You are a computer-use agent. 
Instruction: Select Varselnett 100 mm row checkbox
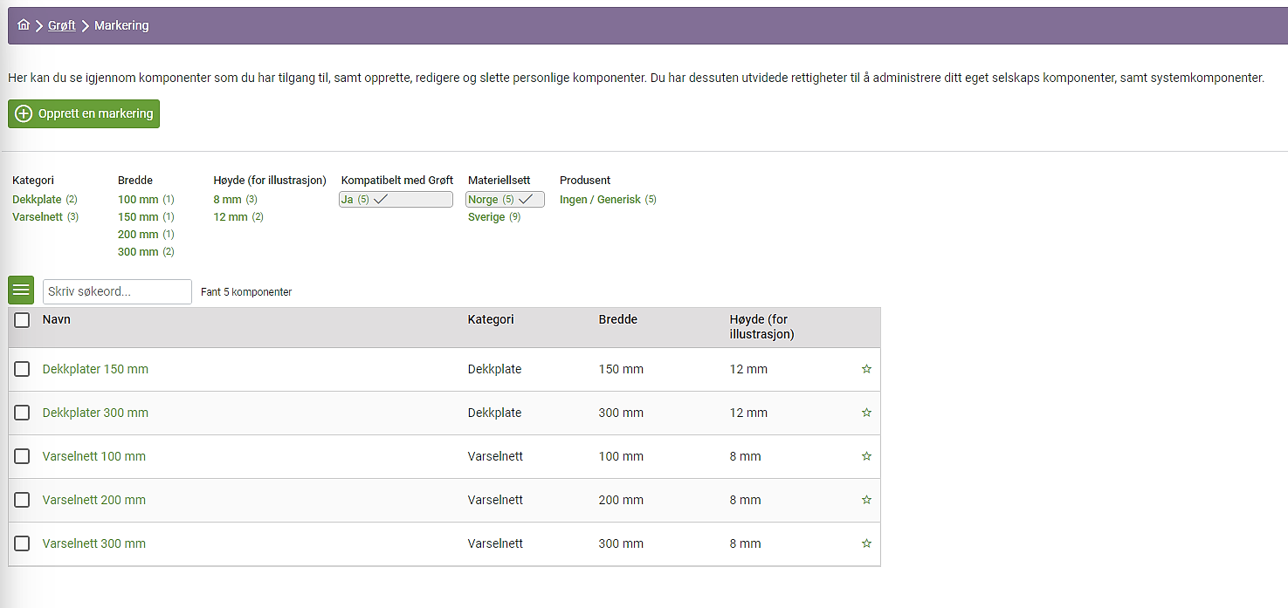tap(22, 456)
